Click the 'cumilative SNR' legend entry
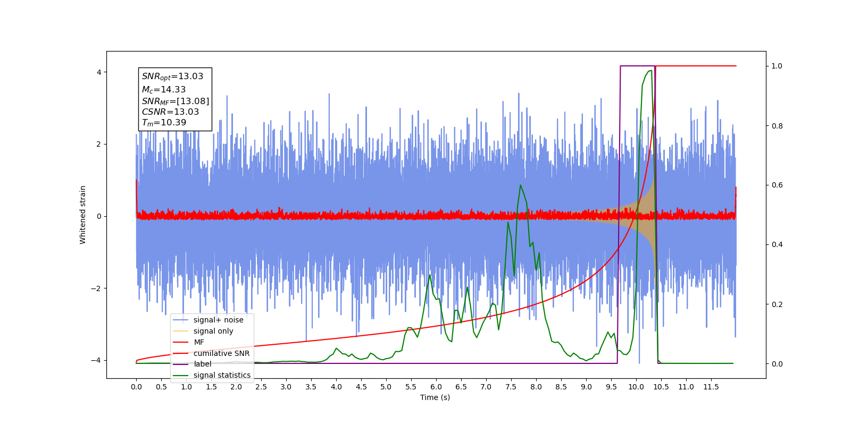The height and width of the screenshot is (425, 851). [x=221, y=353]
